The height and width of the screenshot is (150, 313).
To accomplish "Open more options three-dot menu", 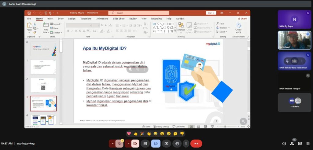I will (x=186, y=144).
